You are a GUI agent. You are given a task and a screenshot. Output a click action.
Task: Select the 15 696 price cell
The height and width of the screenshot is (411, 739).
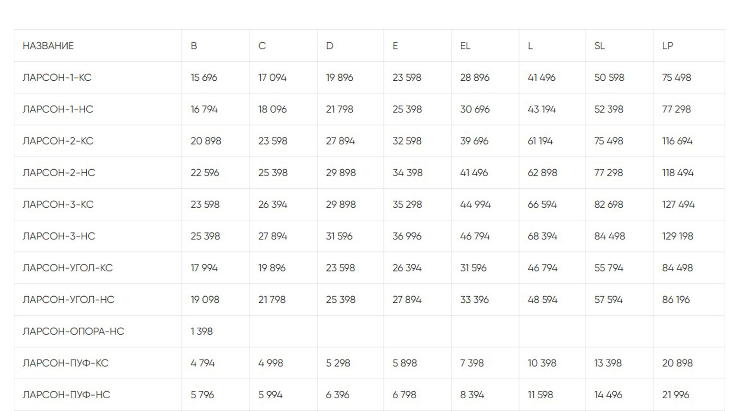click(x=204, y=78)
